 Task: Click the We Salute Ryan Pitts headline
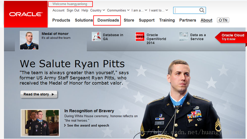[72, 64]
